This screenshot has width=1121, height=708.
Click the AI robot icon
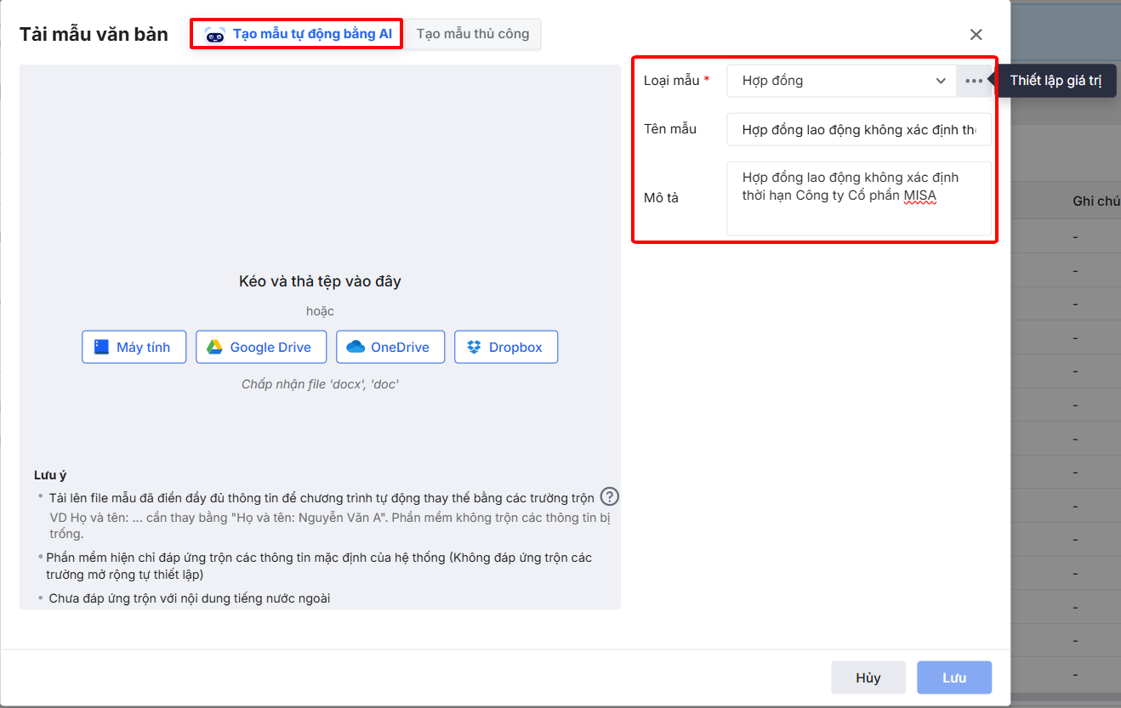coord(215,34)
